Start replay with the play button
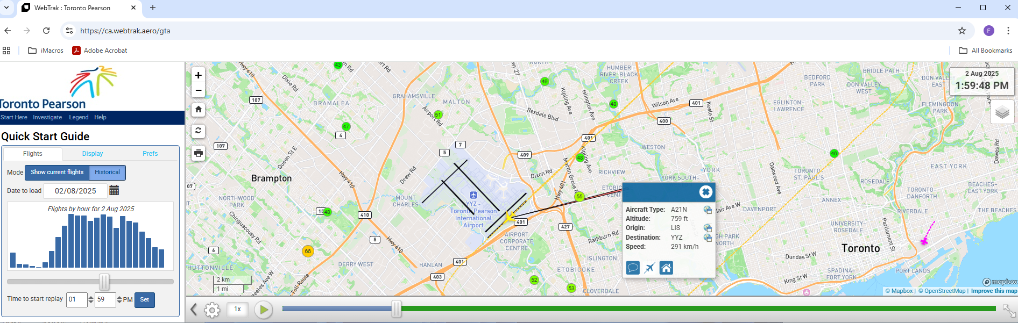The image size is (1018, 323). coord(263,310)
